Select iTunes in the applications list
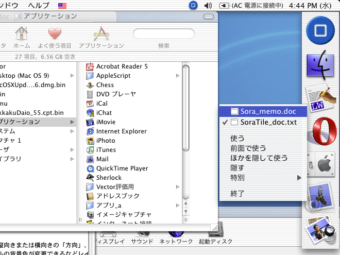This screenshot has width=340, height=255. click(x=101, y=150)
